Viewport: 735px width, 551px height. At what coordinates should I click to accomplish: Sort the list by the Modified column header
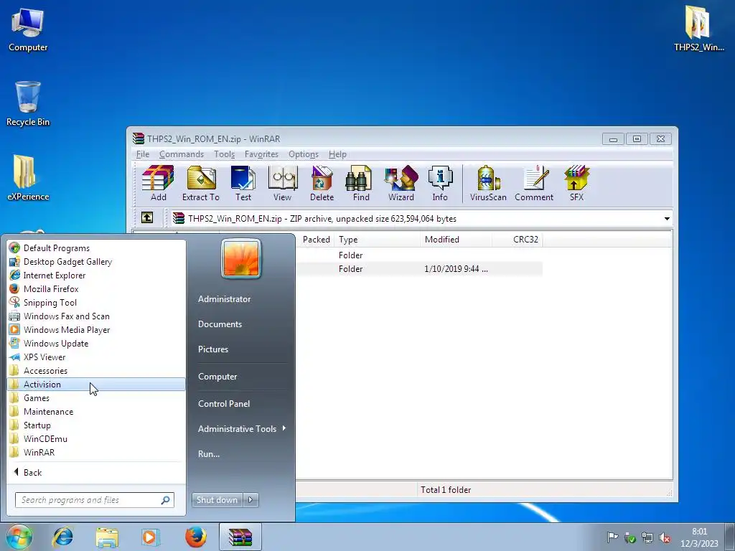coord(456,240)
